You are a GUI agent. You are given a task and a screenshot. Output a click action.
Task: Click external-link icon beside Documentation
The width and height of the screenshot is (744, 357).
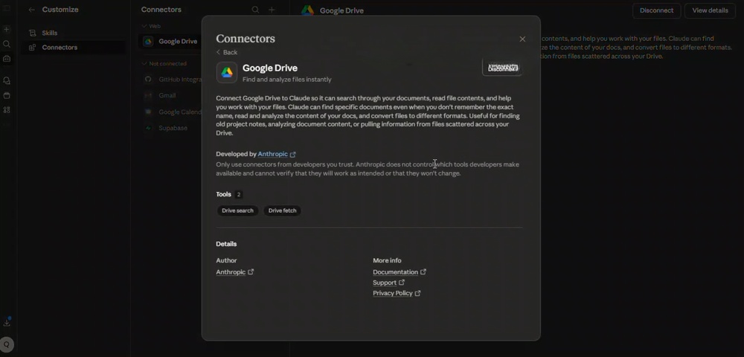(x=423, y=271)
